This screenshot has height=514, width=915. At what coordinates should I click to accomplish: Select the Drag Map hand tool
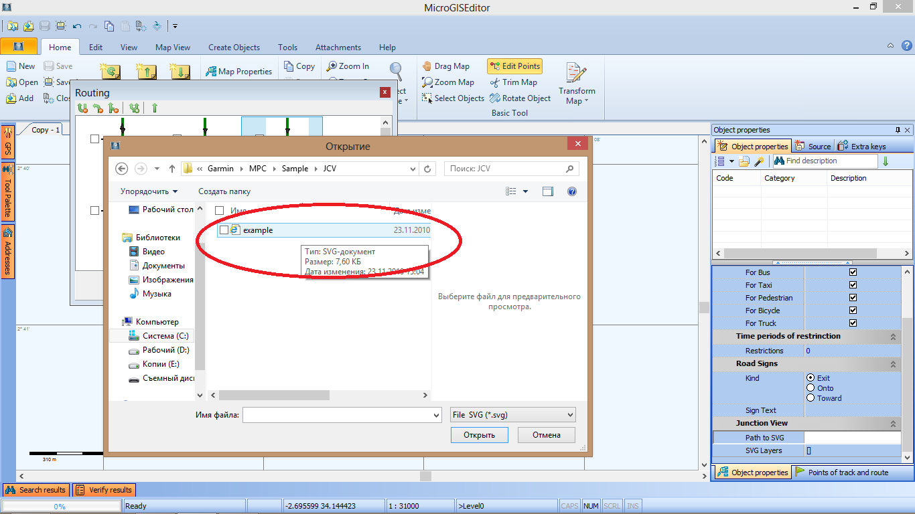446,66
